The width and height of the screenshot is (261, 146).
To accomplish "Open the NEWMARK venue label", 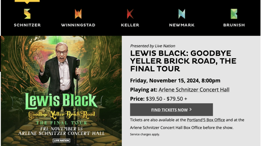I will pyautogui.click(x=182, y=25).
